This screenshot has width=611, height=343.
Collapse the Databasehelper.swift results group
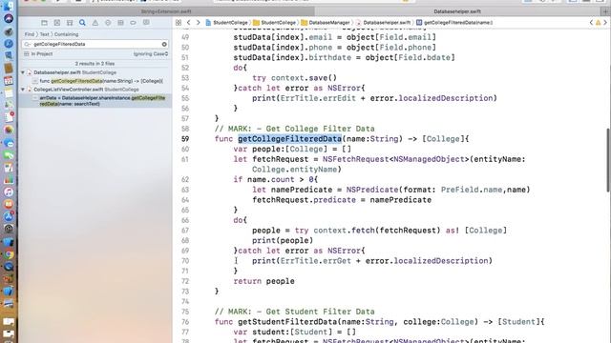[23, 72]
